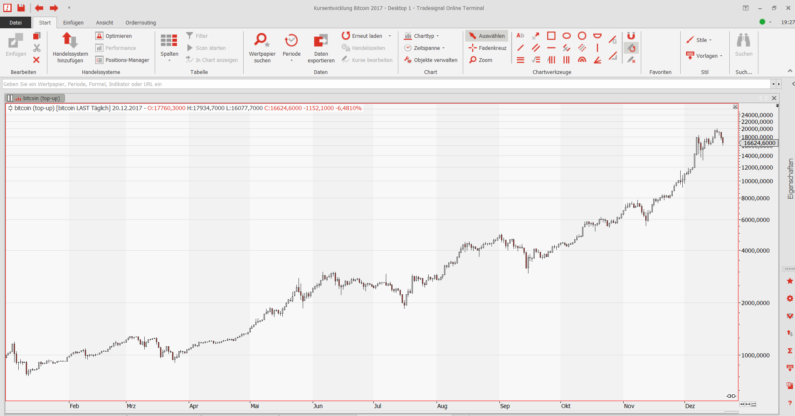Click the red star icon in right sidebar
This screenshot has width=795, height=416.
(790, 281)
